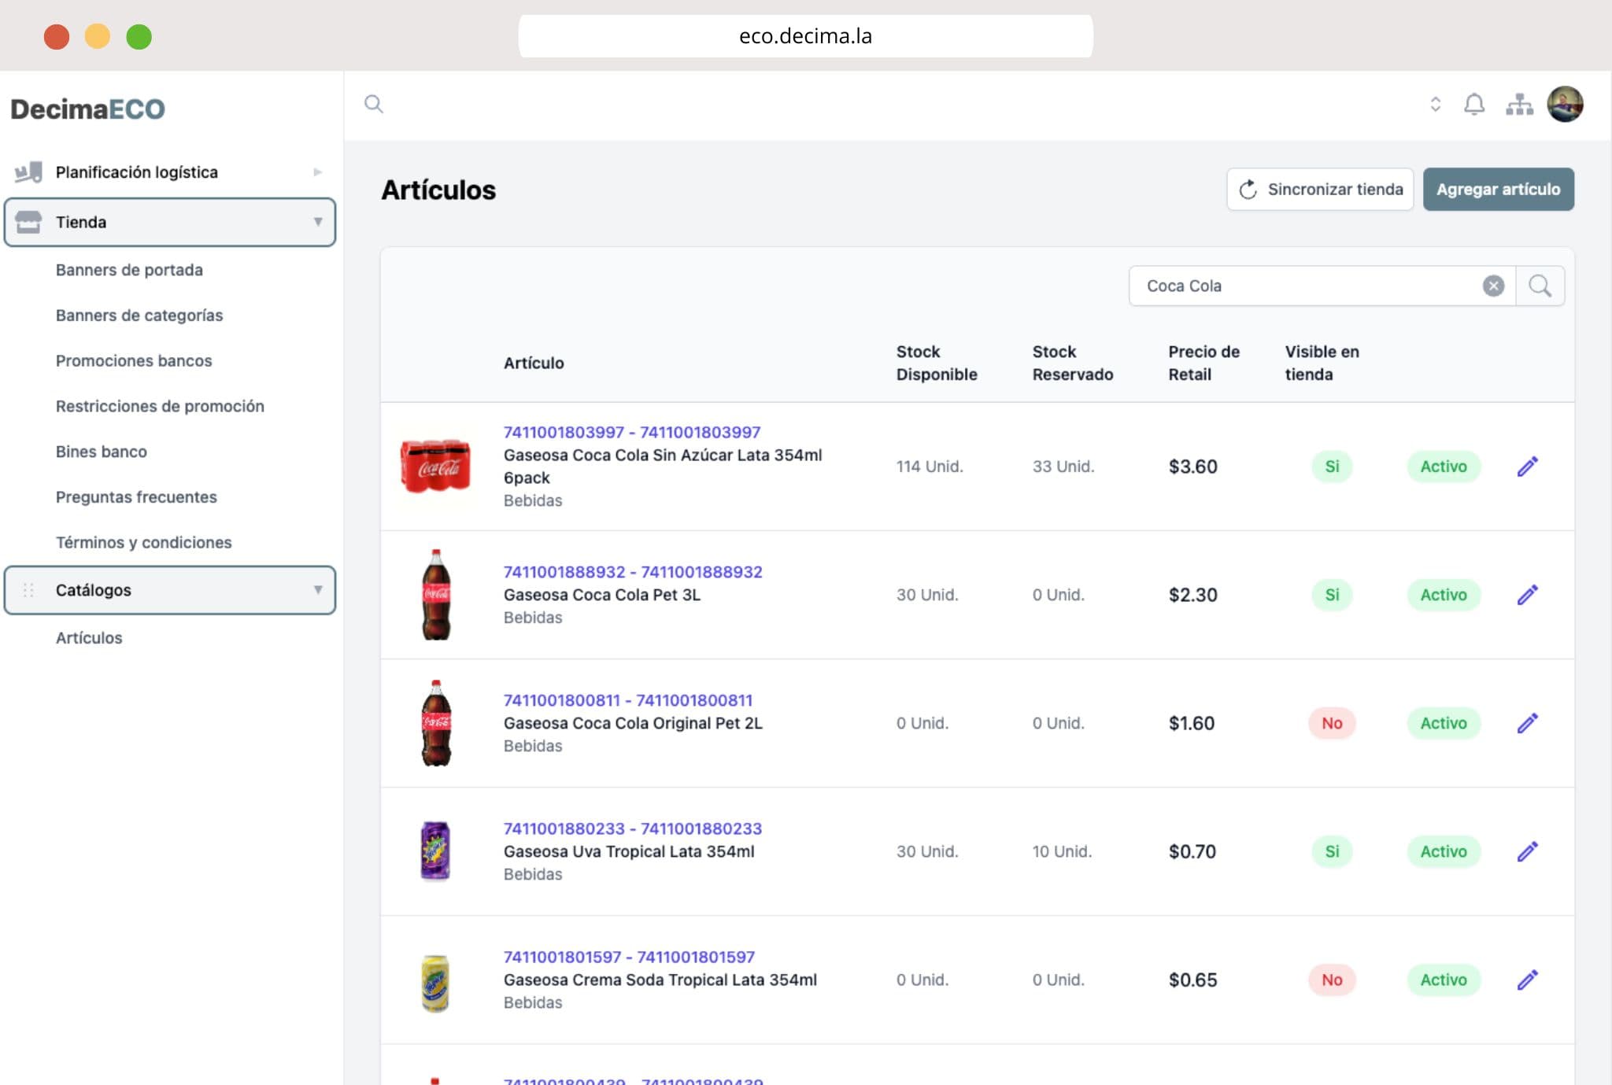Open the user profile avatar
The height and width of the screenshot is (1085, 1612).
(1565, 105)
